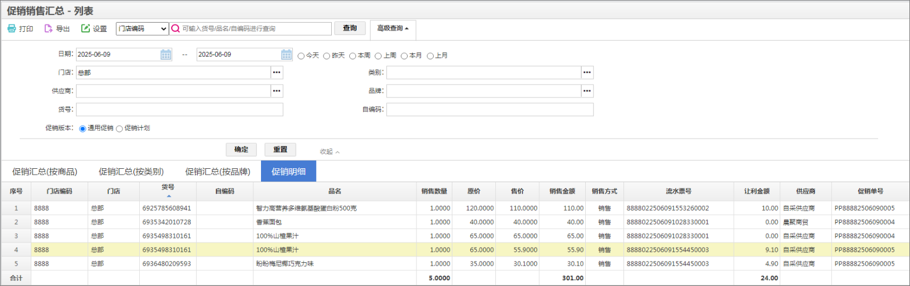This screenshot has width=910, height=286.
Task: Click the magnifier search icon
Action: pyautogui.click(x=176, y=28)
